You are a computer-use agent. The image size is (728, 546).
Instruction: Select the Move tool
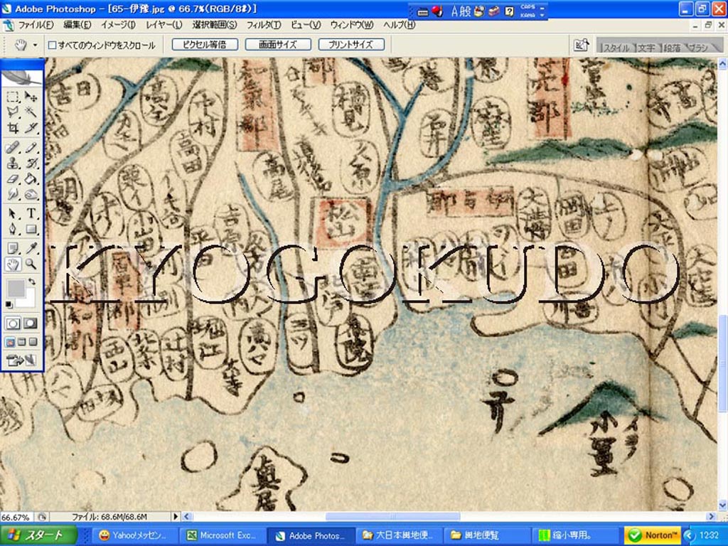pos(31,97)
